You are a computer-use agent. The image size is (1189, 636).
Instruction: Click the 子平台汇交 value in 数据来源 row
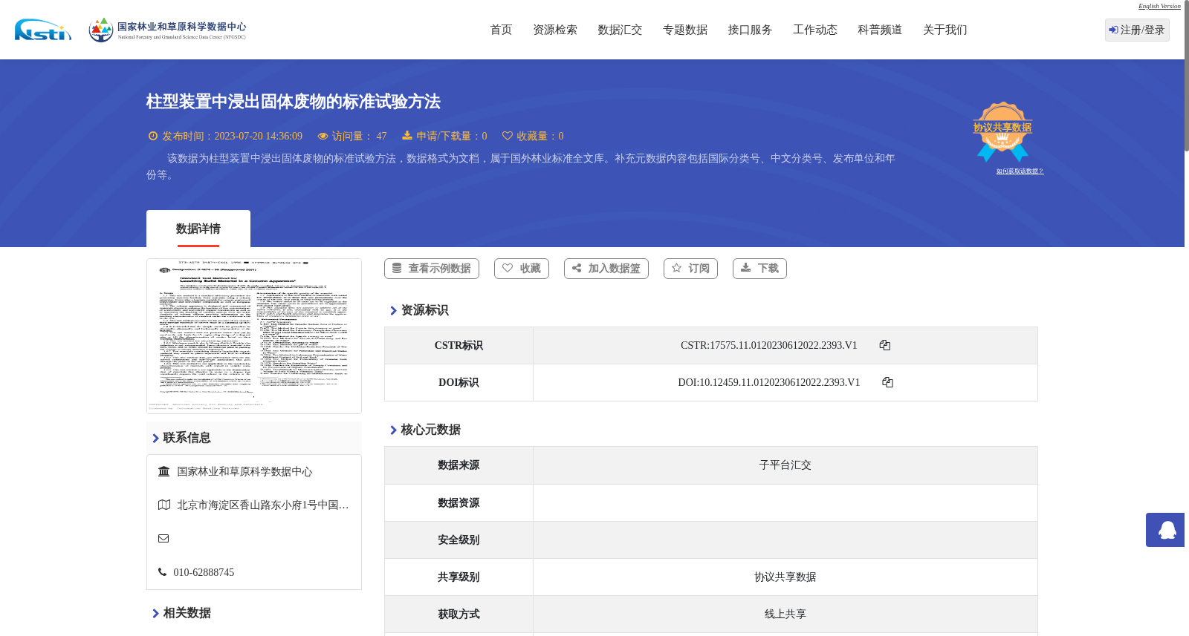click(x=785, y=465)
